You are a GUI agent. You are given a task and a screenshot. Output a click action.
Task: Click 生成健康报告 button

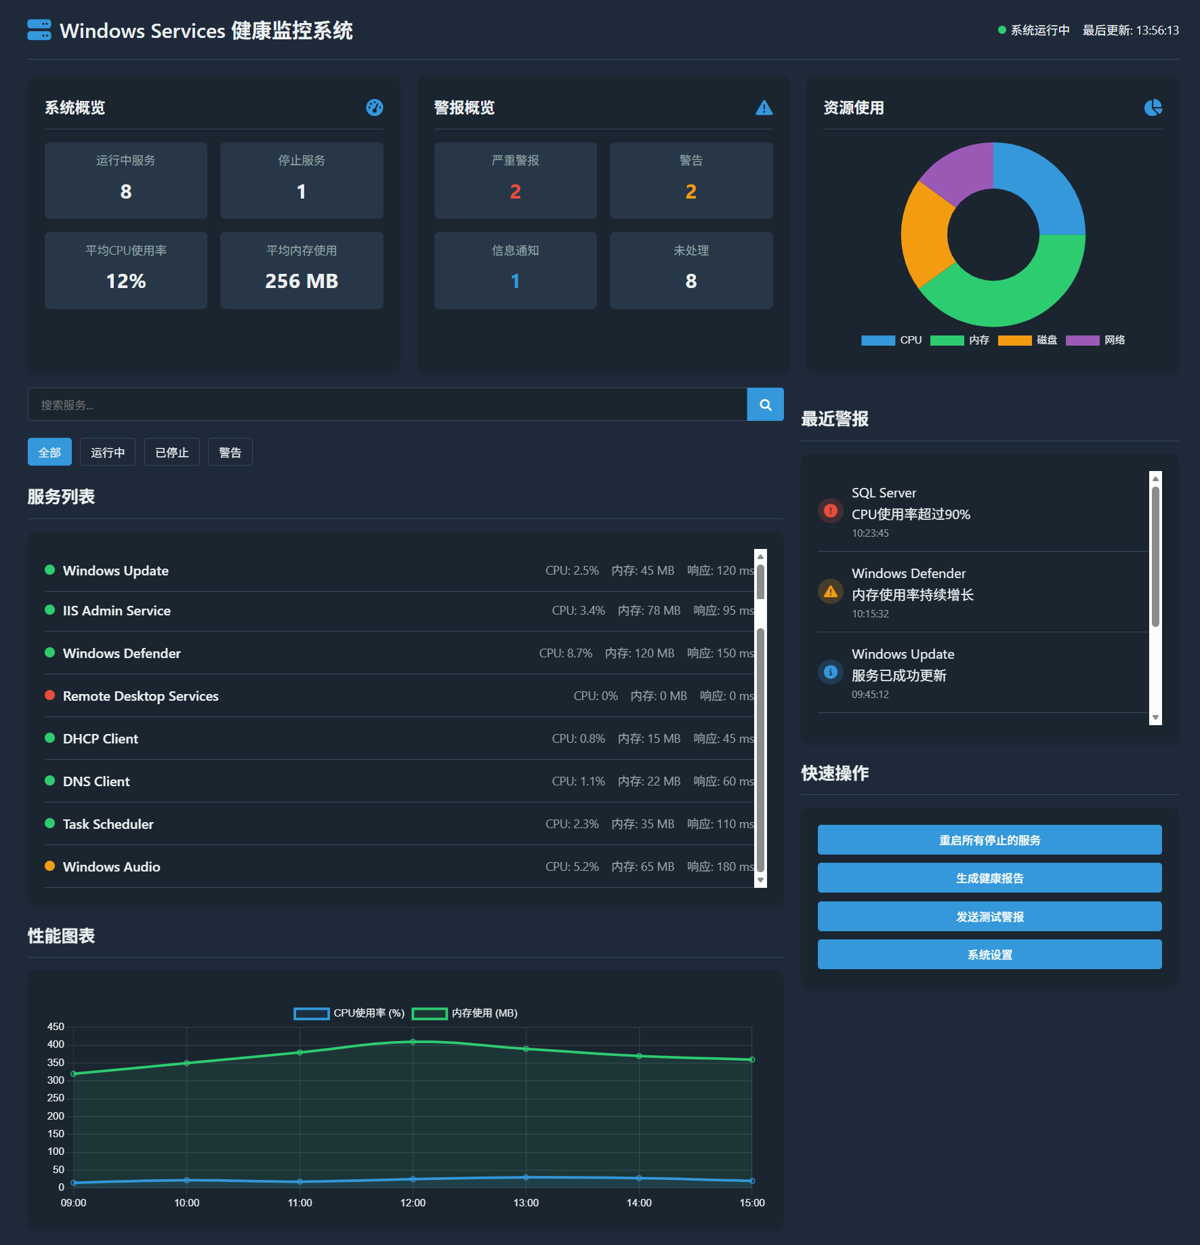pos(990,878)
